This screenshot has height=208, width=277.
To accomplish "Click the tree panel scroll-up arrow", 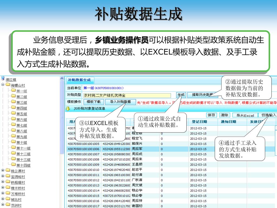I will coord(62,78).
